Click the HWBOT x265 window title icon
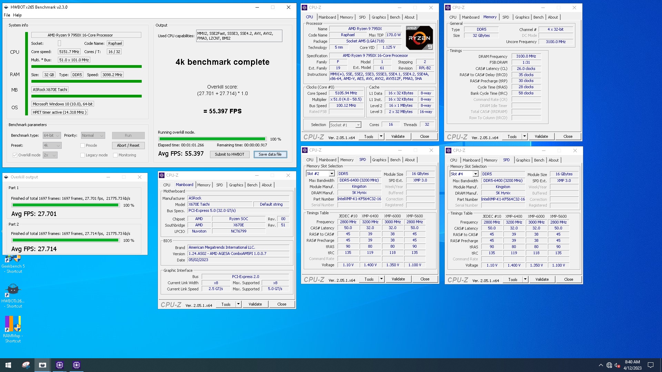Viewport: 662px width, 372px height. pyautogui.click(x=6, y=7)
